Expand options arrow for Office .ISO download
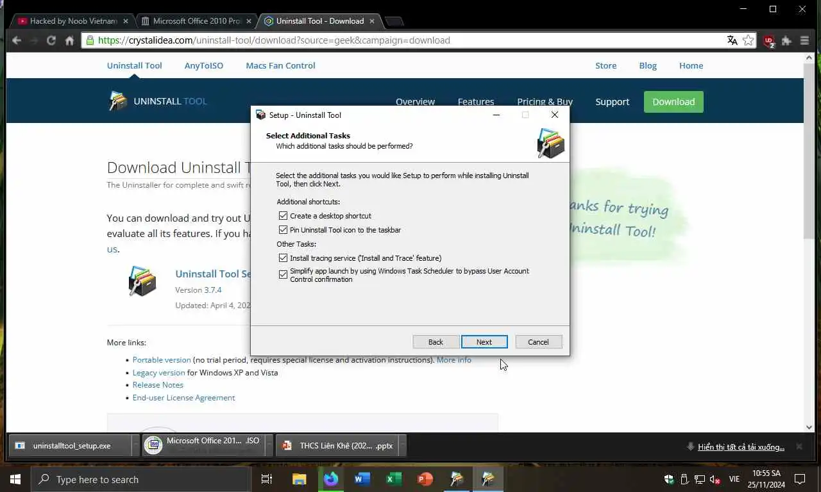Screen dimensions: 821x492 [x=269, y=446]
